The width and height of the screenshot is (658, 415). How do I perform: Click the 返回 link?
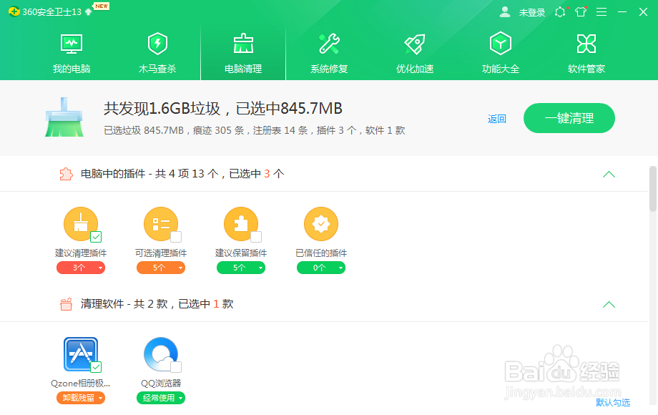pos(497,119)
